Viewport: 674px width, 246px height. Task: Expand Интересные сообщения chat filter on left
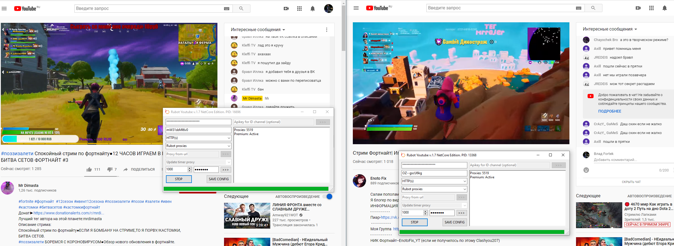click(258, 30)
